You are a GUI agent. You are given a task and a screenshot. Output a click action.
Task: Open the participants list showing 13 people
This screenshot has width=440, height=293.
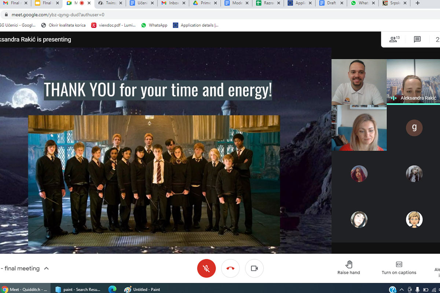pos(394,39)
